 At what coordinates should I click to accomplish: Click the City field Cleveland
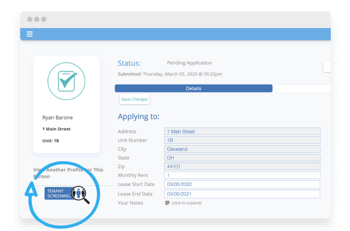tap(242, 149)
